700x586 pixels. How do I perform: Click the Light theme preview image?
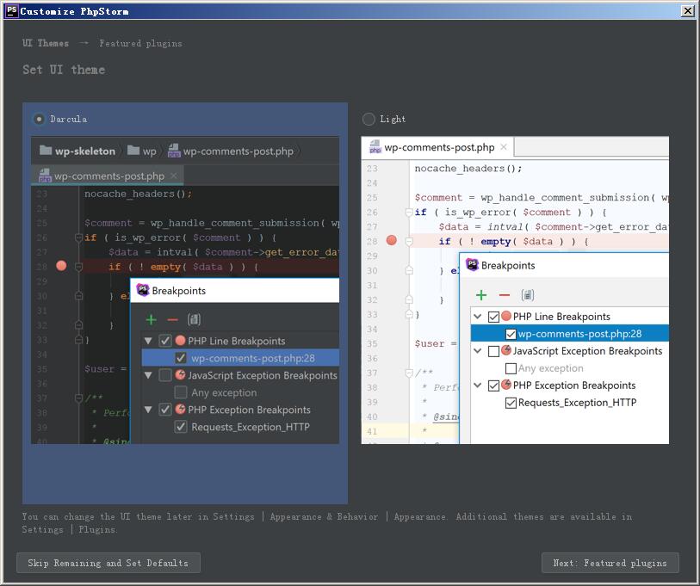(x=515, y=290)
